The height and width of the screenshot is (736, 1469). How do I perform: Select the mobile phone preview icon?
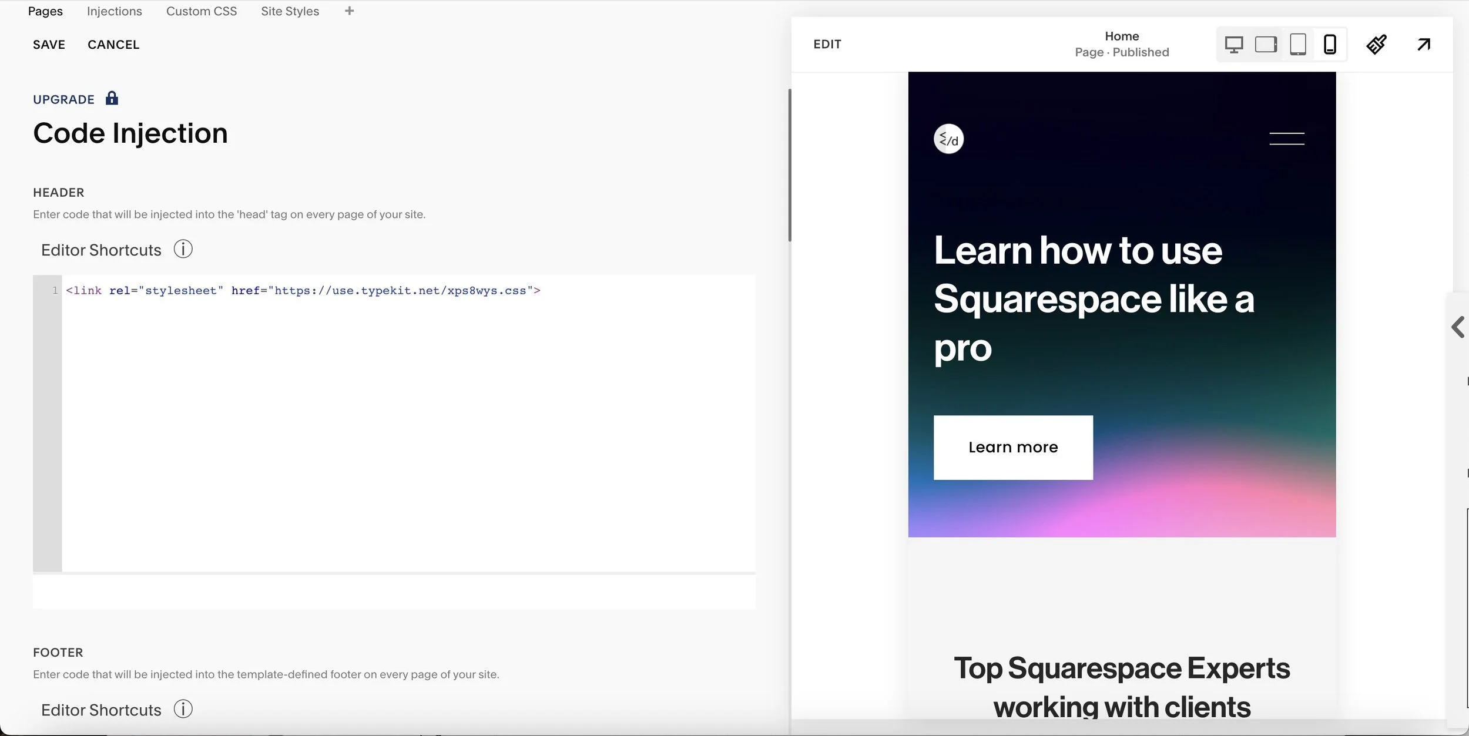1329,43
